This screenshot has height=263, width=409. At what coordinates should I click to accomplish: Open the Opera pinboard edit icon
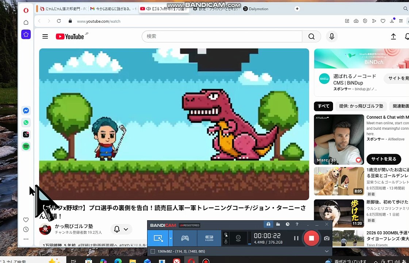347,21
